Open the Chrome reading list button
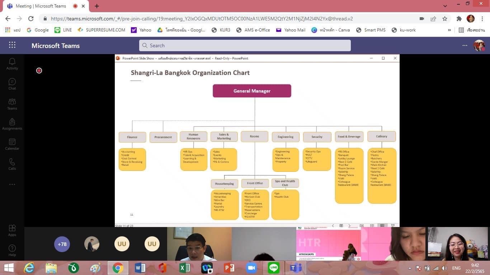 click(x=472, y=30)
